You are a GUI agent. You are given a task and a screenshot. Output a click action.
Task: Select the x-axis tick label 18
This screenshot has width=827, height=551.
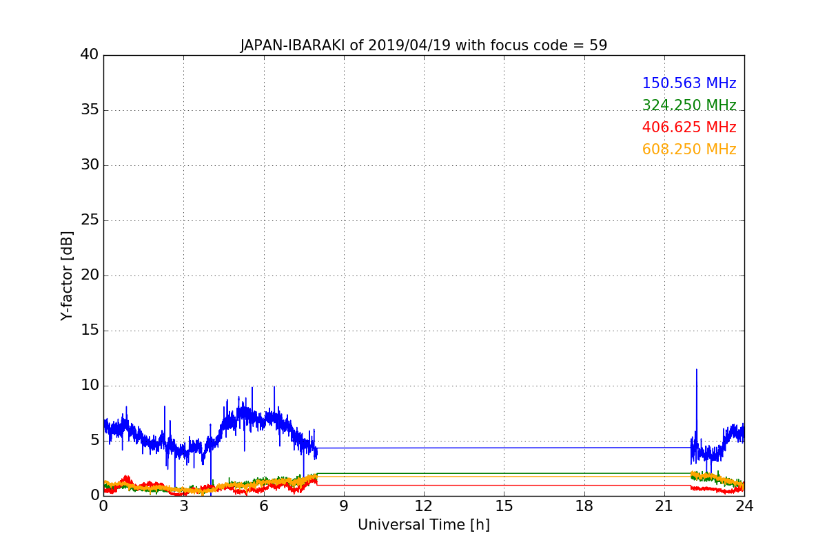click(584, 506)
